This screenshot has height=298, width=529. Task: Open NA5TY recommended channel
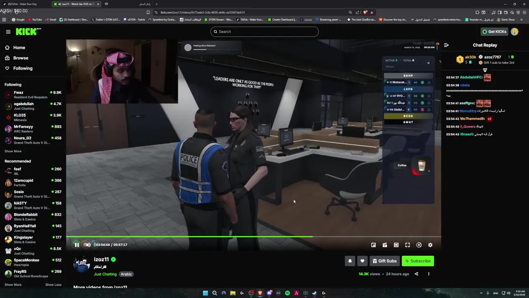33,205
